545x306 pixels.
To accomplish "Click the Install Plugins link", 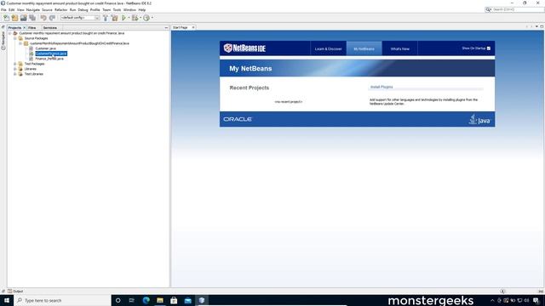I will point(381,87).
